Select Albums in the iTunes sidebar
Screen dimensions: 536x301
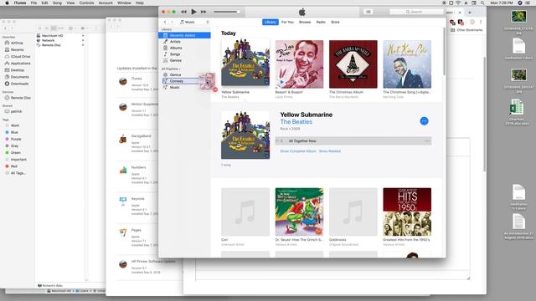pos(176,48)
